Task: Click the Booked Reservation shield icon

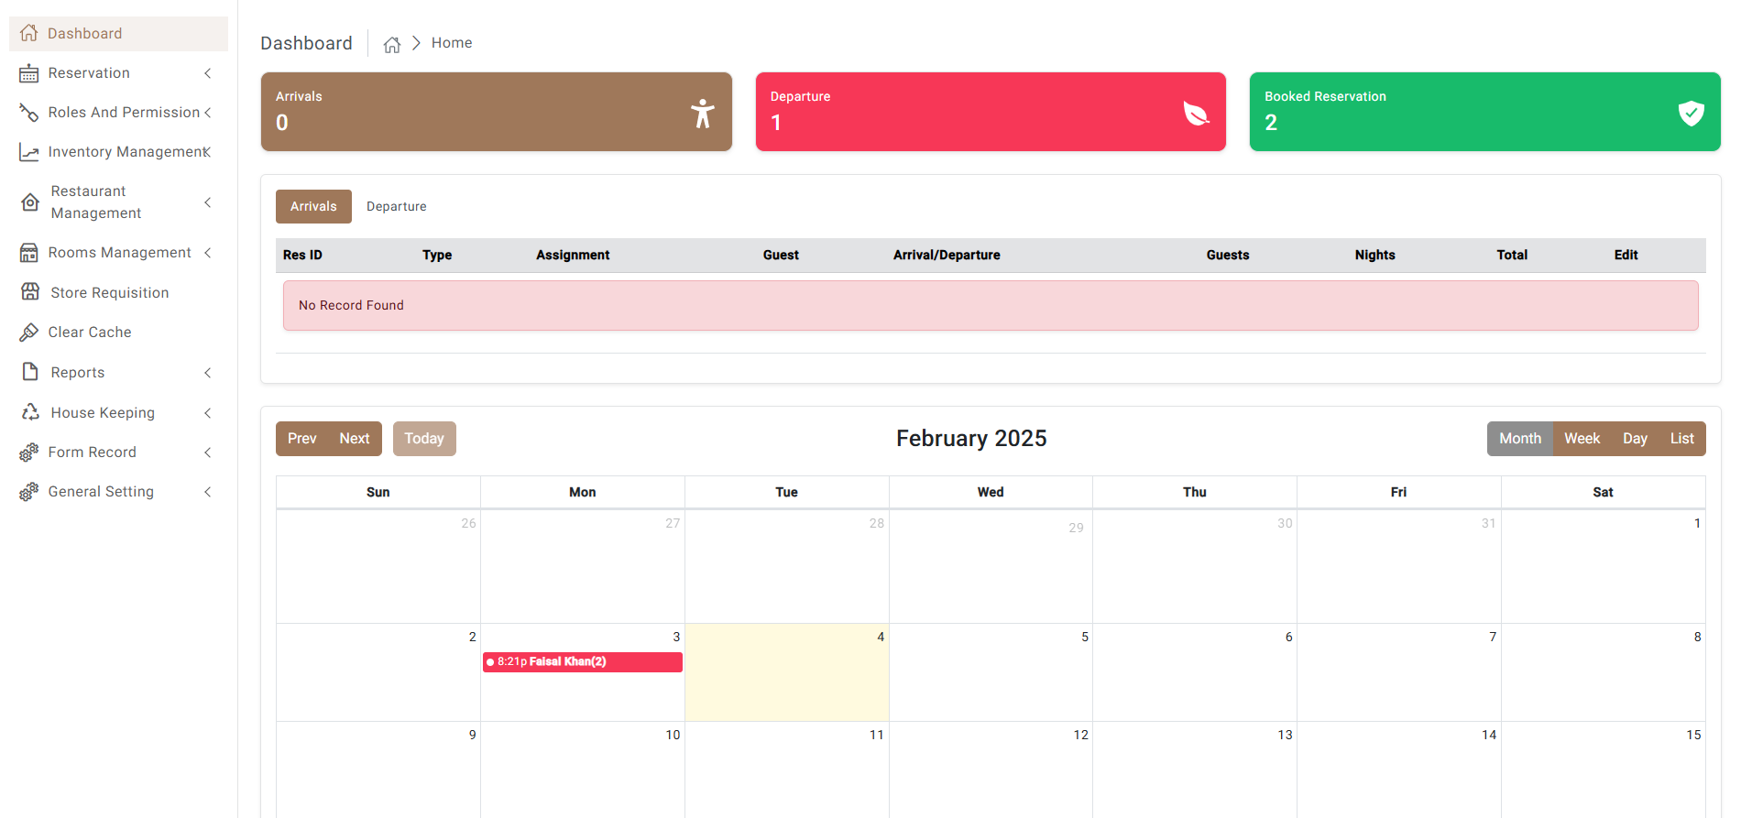Action: pyautogui.click(x=1691, y=113)
